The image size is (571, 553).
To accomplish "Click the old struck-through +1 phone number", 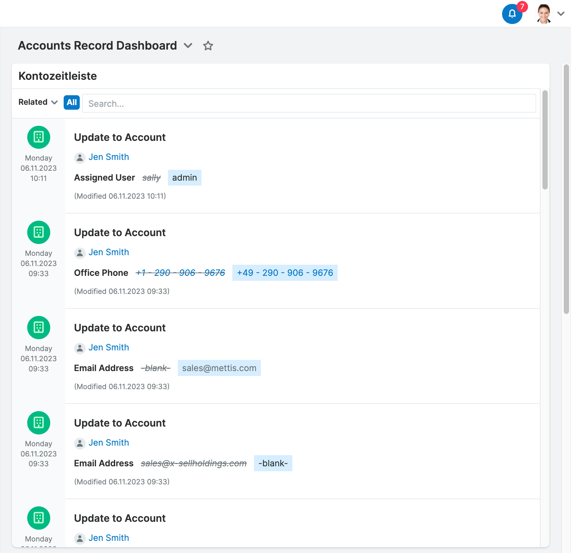I will click(180, 273).
